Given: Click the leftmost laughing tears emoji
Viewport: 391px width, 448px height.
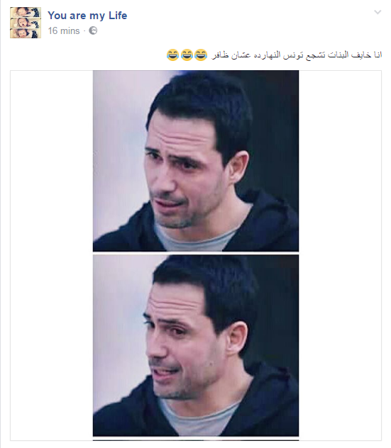Looking at the screenshot, I should pyautogui.click(x=172, y=55).
